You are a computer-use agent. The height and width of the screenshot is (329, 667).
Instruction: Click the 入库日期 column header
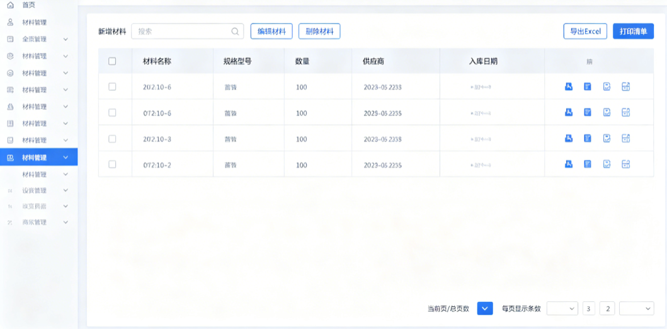click(483, 61)
